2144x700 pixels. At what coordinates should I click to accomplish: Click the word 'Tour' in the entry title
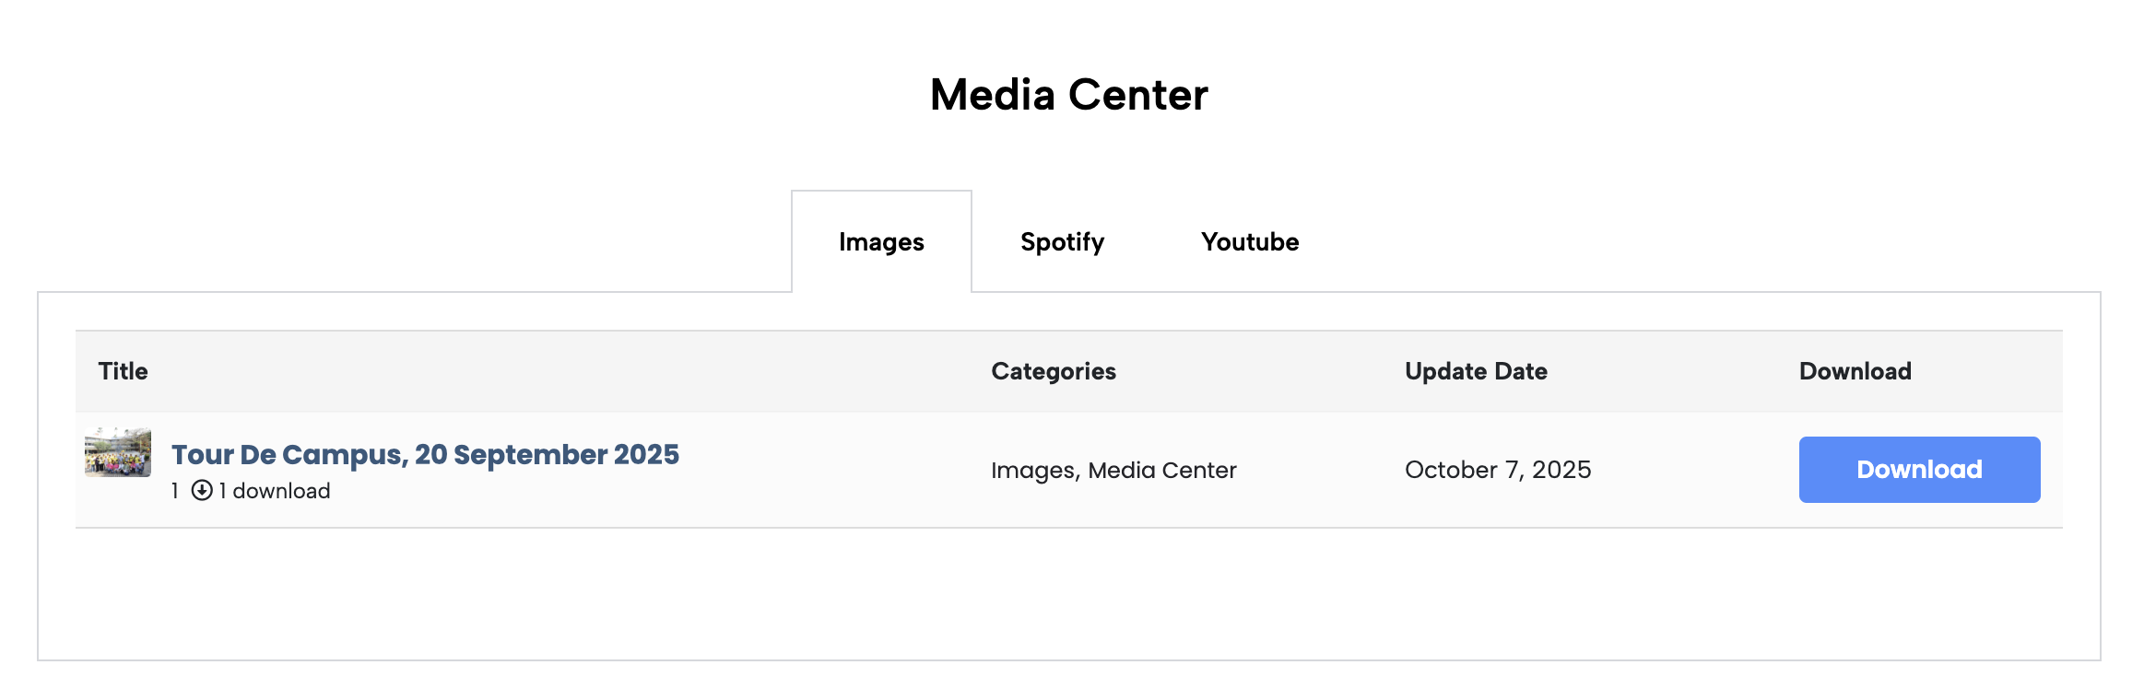203,455
